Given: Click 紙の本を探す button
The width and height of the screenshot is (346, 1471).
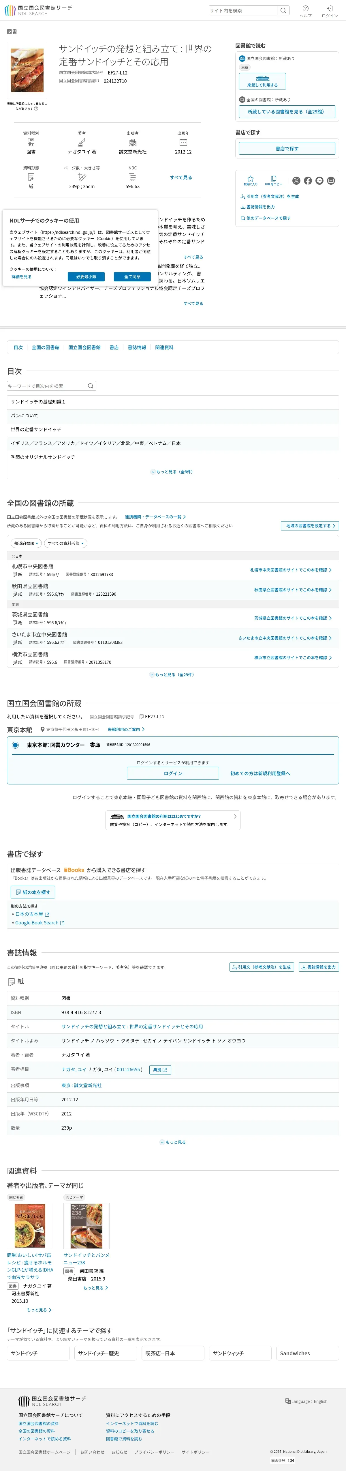Looking at the screenshot, I should pos(33,892).
